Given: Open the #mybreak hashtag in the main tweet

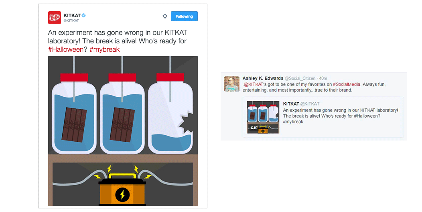Looking at the screenshot, I should coord(104,49).
